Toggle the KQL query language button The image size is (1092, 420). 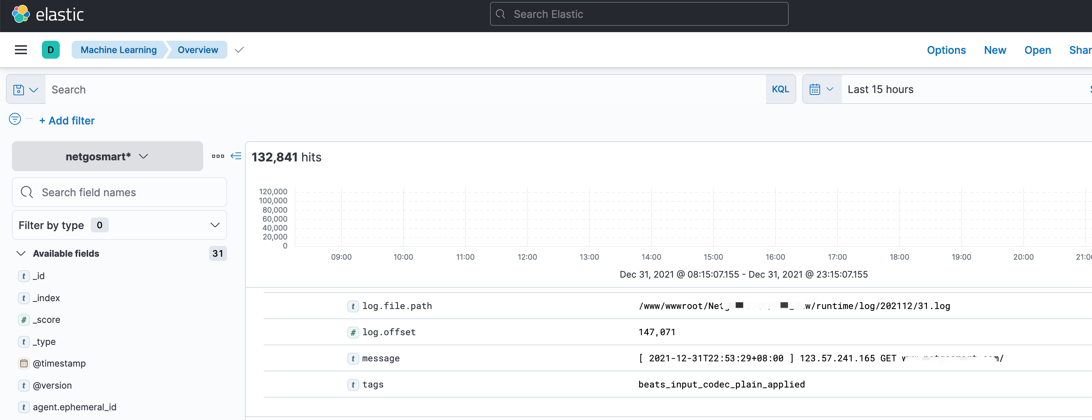(x=781, y=89)
